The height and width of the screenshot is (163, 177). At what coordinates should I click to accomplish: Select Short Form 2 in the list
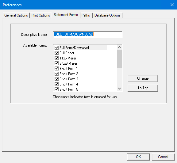pos(69,74)
